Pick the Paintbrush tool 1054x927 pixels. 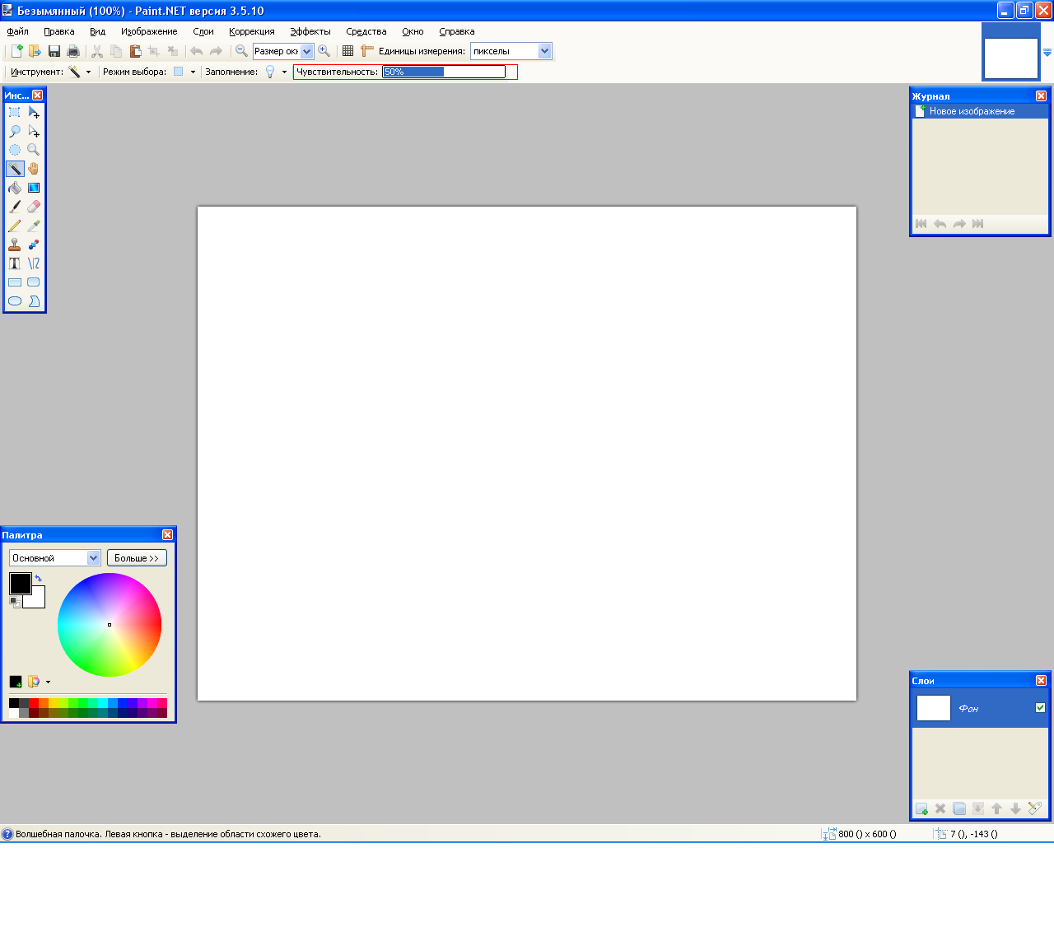pyautogui.click(x=15, y=207)
